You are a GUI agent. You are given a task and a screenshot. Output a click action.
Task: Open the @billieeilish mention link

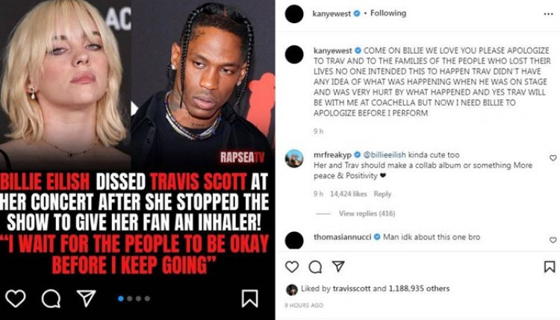(x=385, y=155)
